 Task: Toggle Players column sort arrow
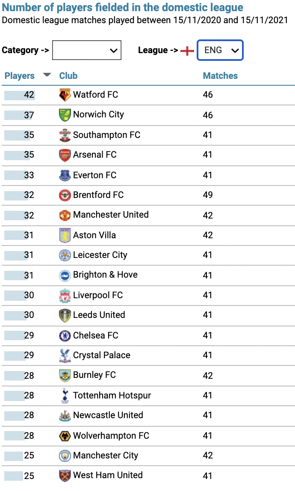click(x=47, y=75)
